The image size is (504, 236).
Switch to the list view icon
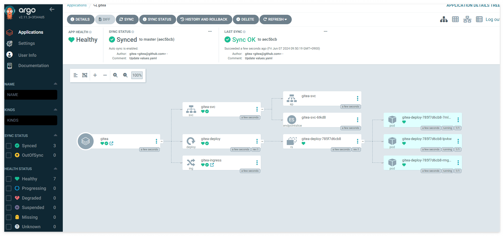(479, 19)
